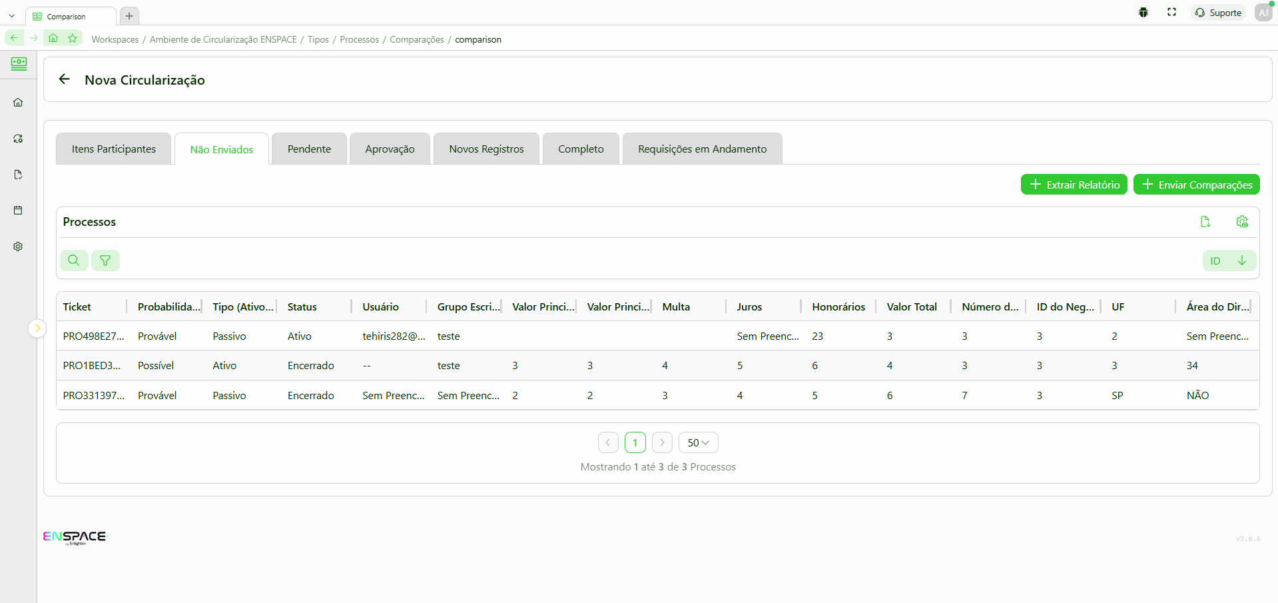Click the Processos breadcrumb link
This screenshot has height=603, width=1278.
point(359,40)
